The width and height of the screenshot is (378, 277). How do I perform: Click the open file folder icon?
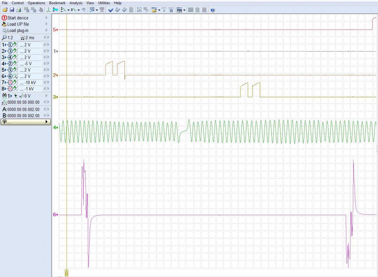pyautogui.click(x=5, y=10)
